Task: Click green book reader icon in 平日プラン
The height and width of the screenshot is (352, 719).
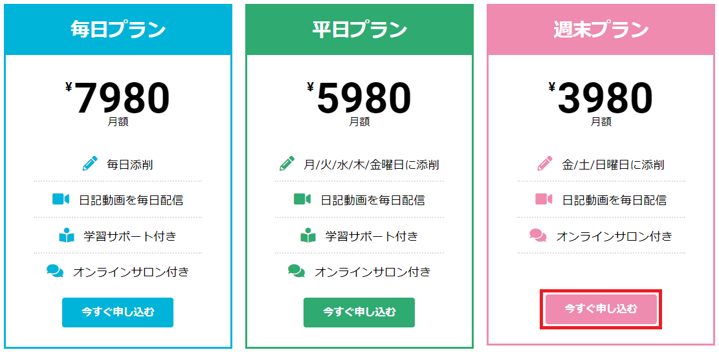Action: pyautogui.click(x=308, y=235)
